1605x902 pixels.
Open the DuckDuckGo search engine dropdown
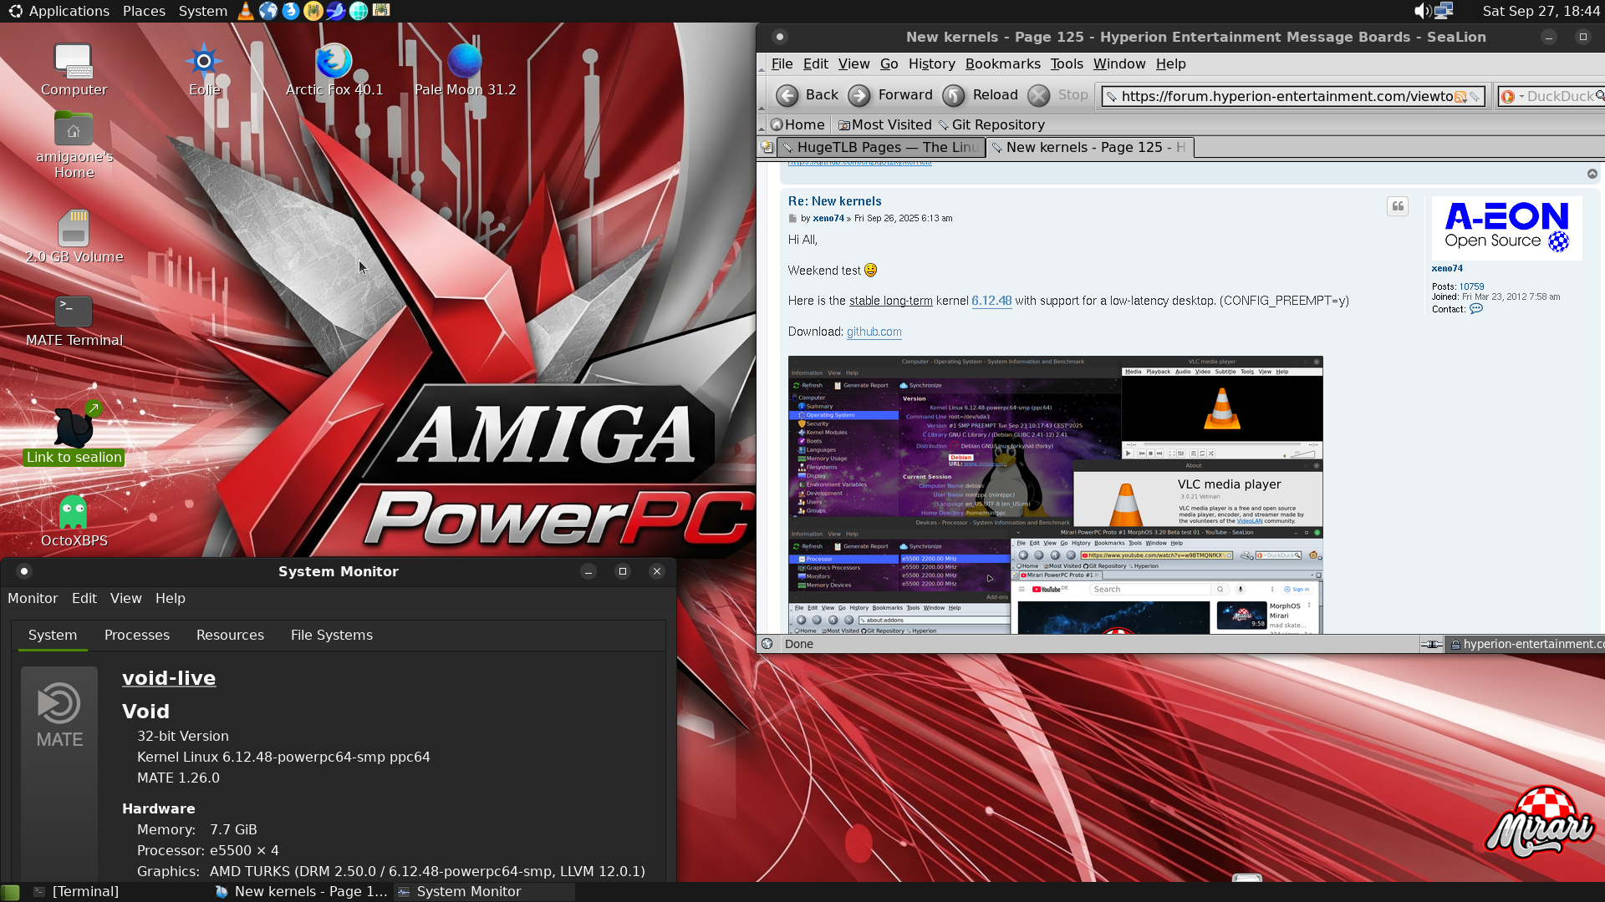pyautogui.click(x=1513, y=97)
